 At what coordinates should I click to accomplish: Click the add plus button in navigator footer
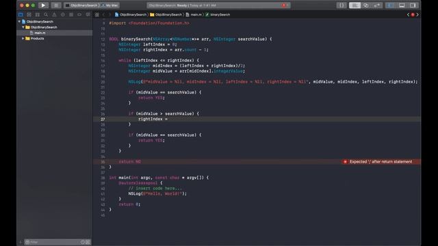(21, 242)
